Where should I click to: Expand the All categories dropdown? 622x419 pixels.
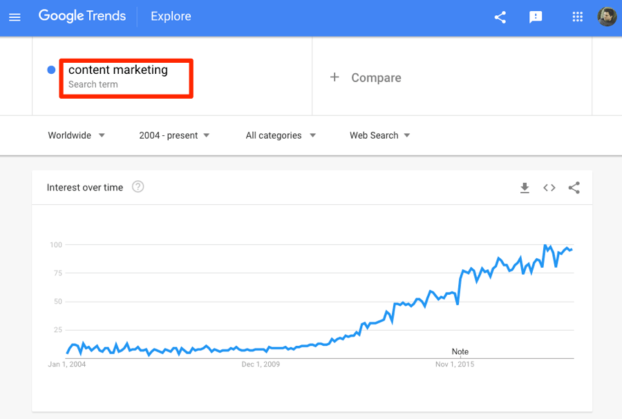(281, 135)
